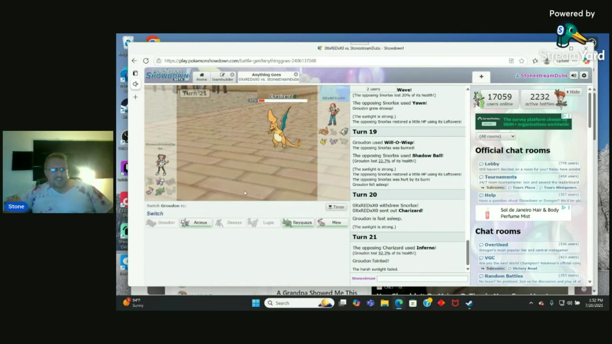
Task: Click the Timer button
Action: pyautogui.click(x=336, y=207)
